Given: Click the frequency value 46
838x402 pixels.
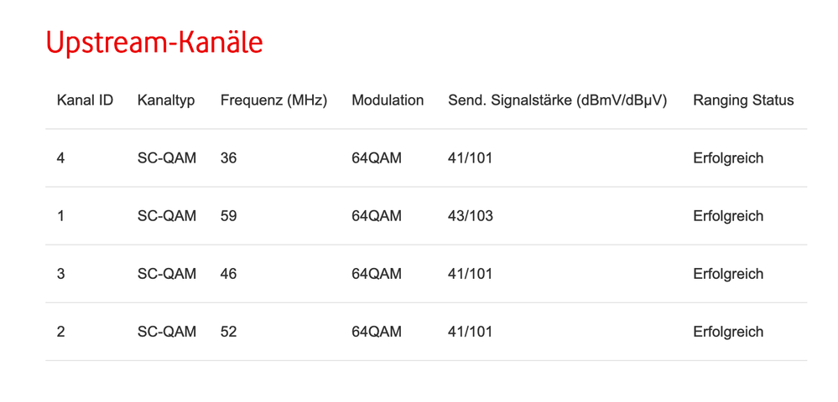Looking at the screenshot, I should (228, 274).
